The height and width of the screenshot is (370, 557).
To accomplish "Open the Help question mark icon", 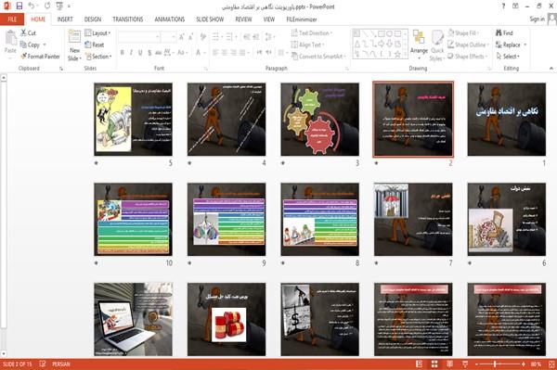I will click(x=503, y=6).
